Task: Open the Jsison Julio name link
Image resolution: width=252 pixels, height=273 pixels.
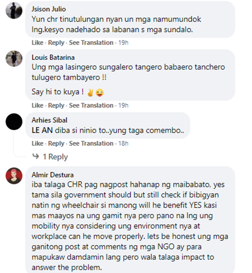Action: click(49, 9)
